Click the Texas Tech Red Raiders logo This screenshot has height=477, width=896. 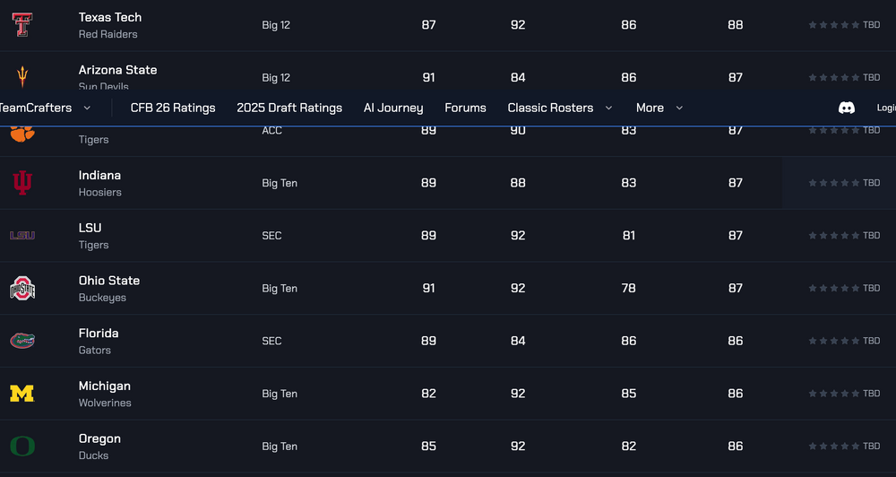22,25
